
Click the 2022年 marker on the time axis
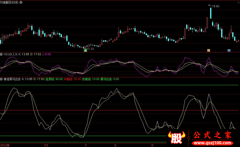tap(5, 145)
